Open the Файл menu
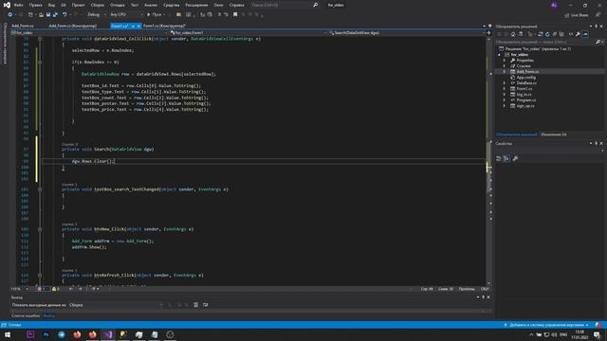 click(x=19, y=5)
